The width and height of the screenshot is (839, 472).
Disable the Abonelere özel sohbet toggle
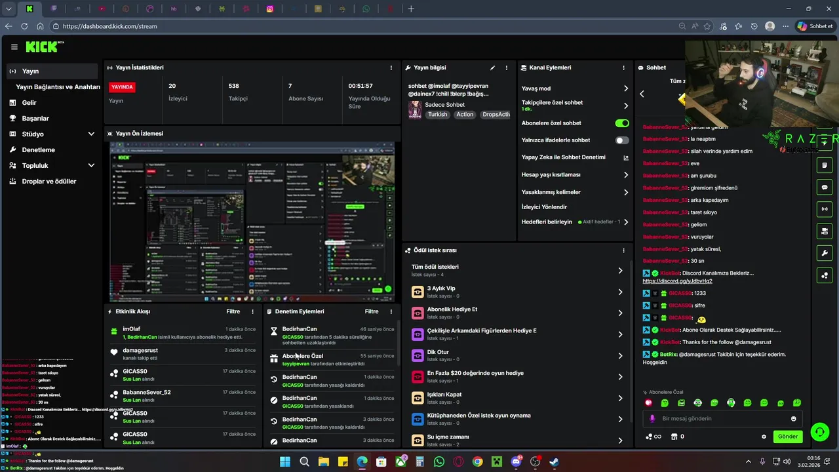[622, 123]
